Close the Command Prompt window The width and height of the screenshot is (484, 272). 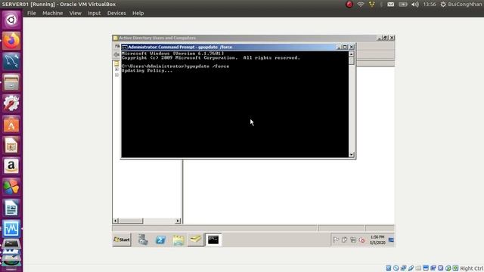(351, 47)
